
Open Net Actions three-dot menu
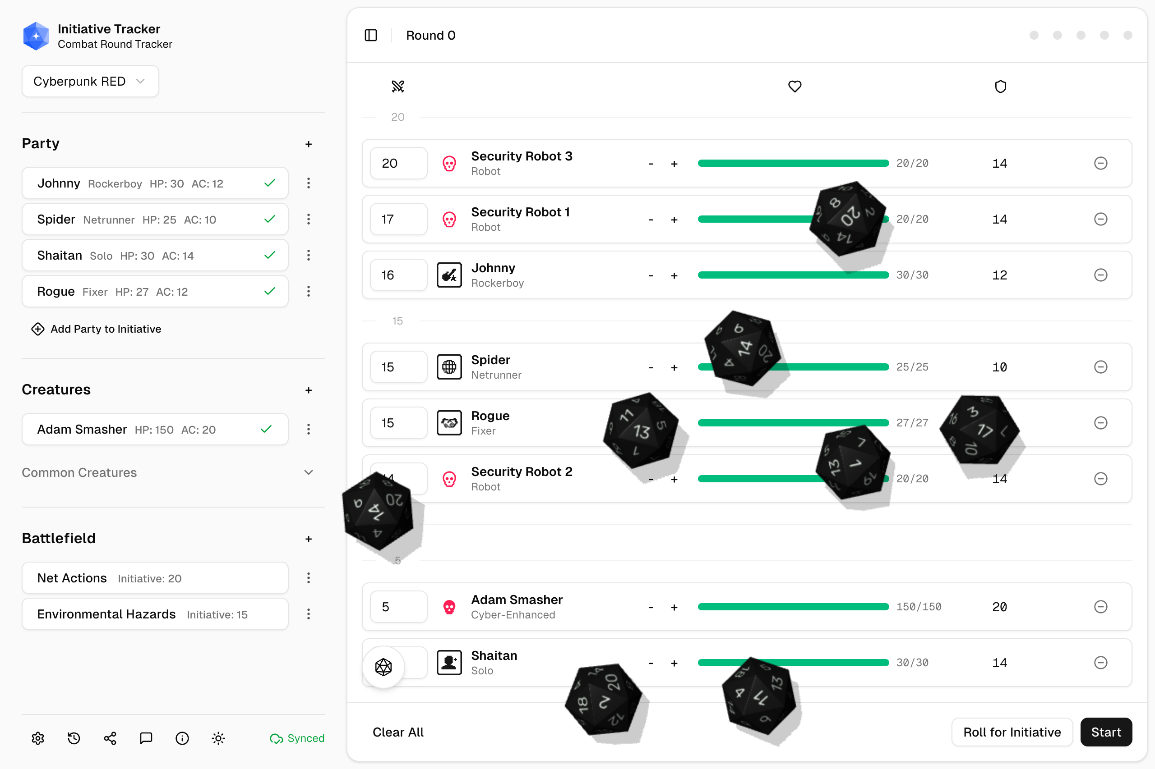tap(308, 578)
